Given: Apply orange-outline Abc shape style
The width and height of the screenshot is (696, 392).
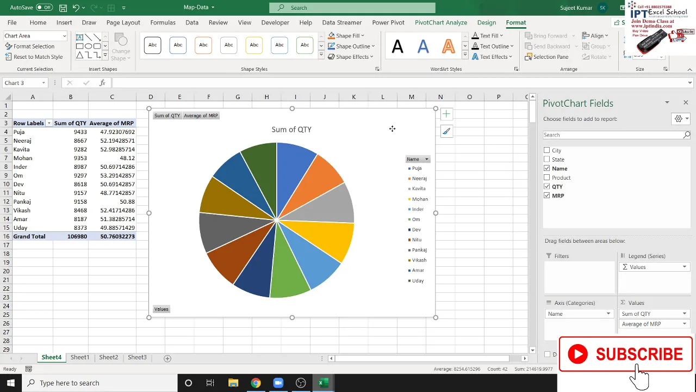Looking at the screenshot, I should [203, 45].
